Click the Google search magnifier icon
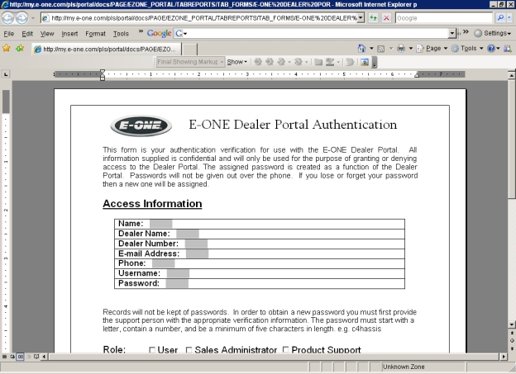Screen dimensions: 516x374 click(500, 17)
